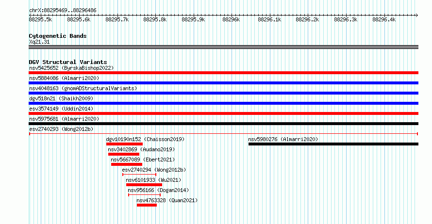Click the nsv5425652 (ByrskaBishop2022) label

(71, 68)
